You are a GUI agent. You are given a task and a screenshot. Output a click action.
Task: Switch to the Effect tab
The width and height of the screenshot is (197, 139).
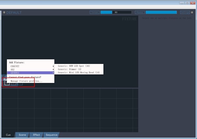coord(36,135)
